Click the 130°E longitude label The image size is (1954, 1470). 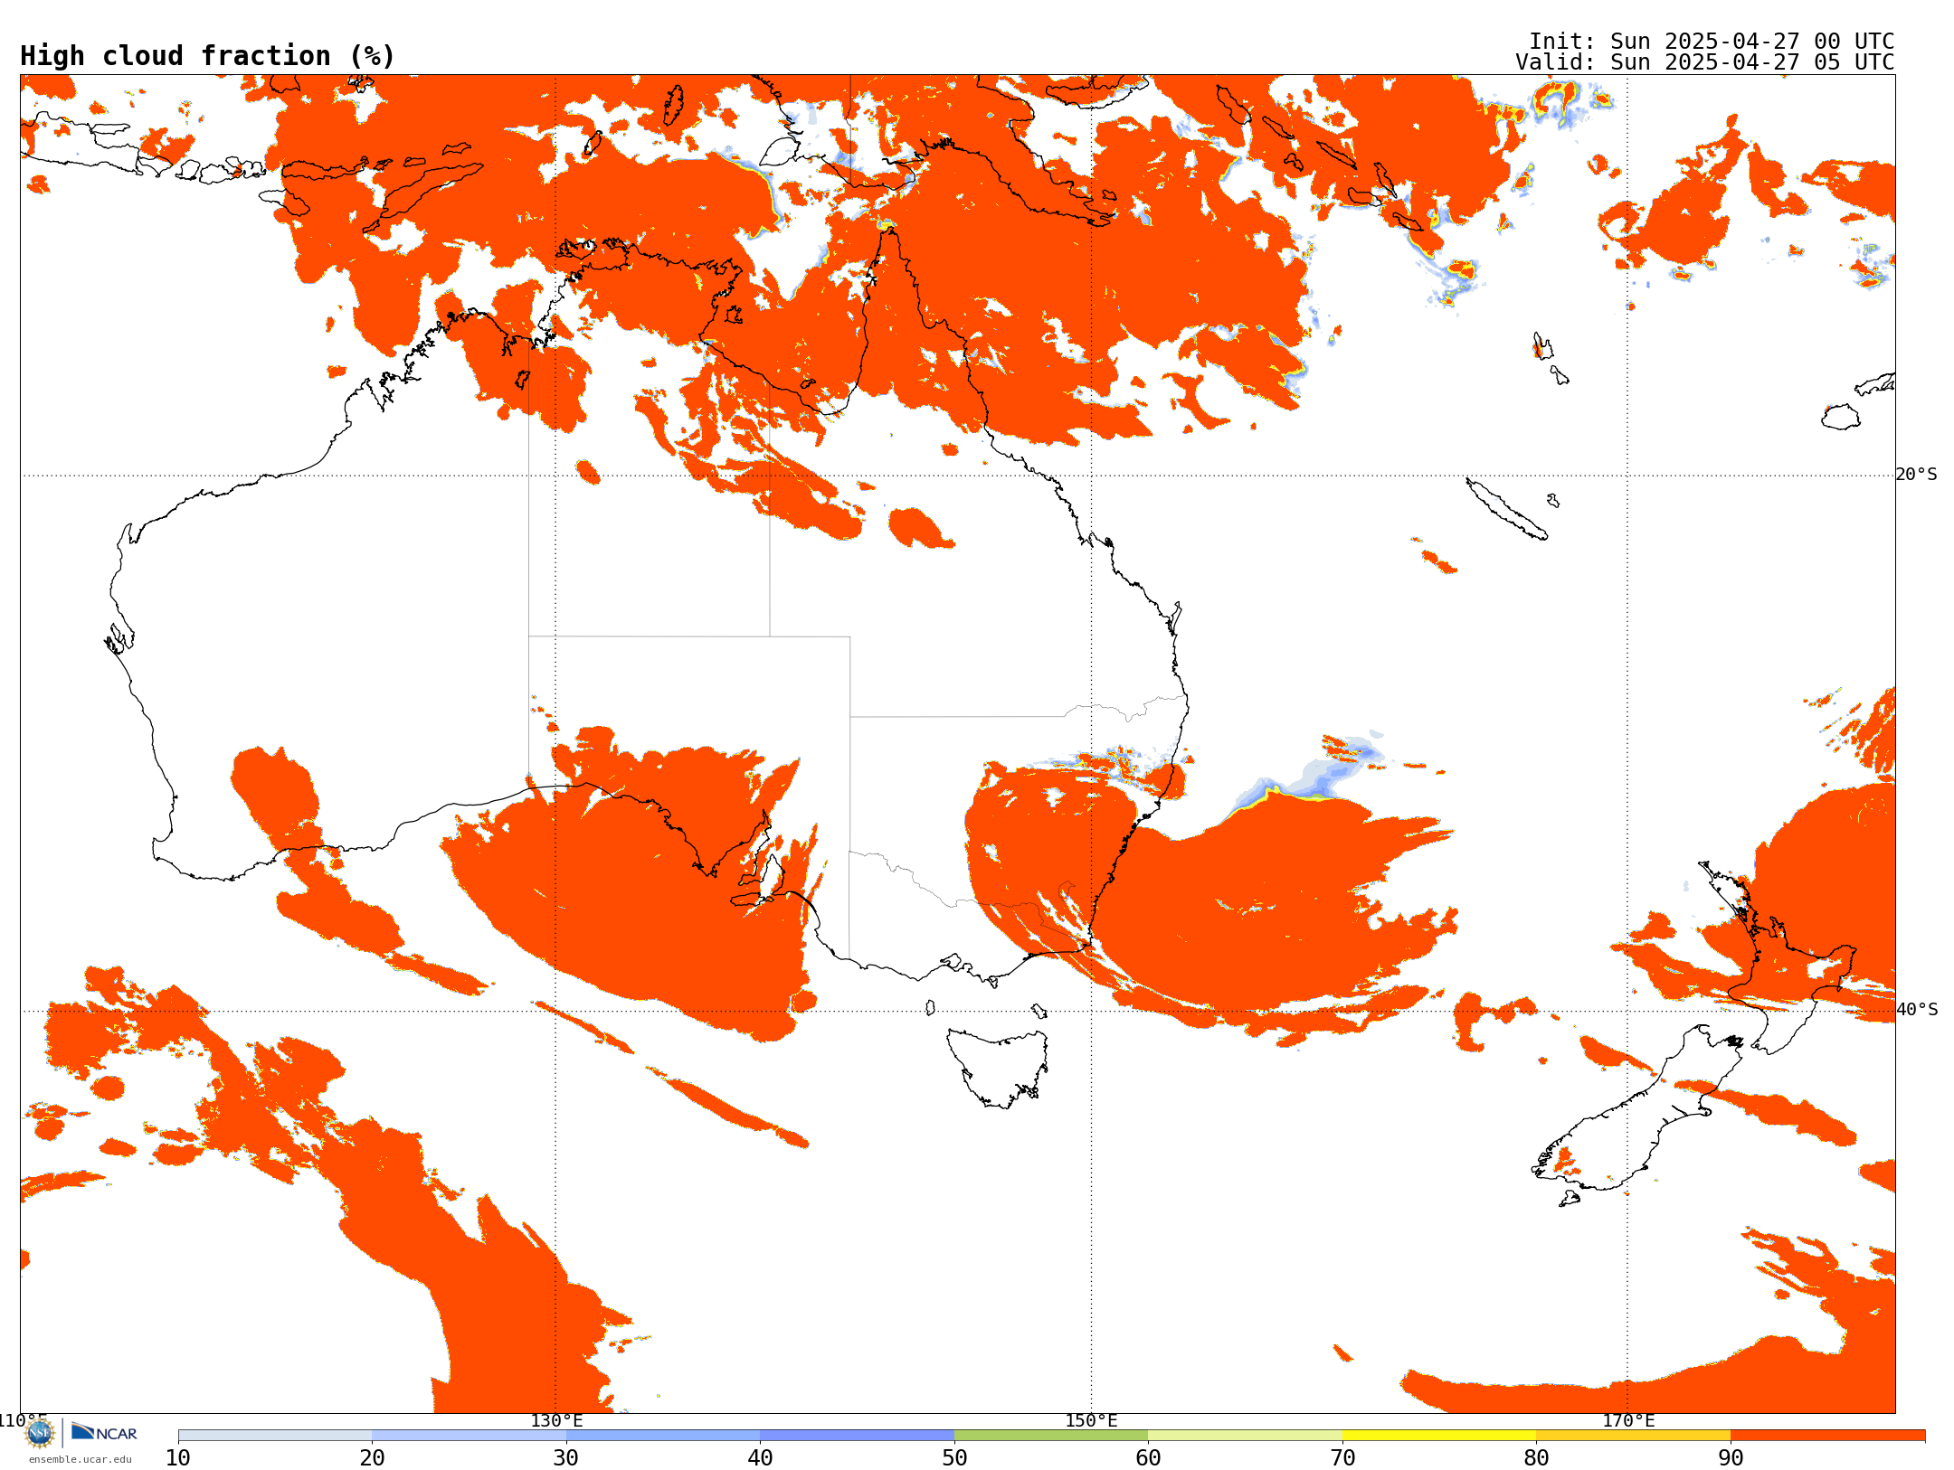pyautogui.click(x=556, y=1421)
